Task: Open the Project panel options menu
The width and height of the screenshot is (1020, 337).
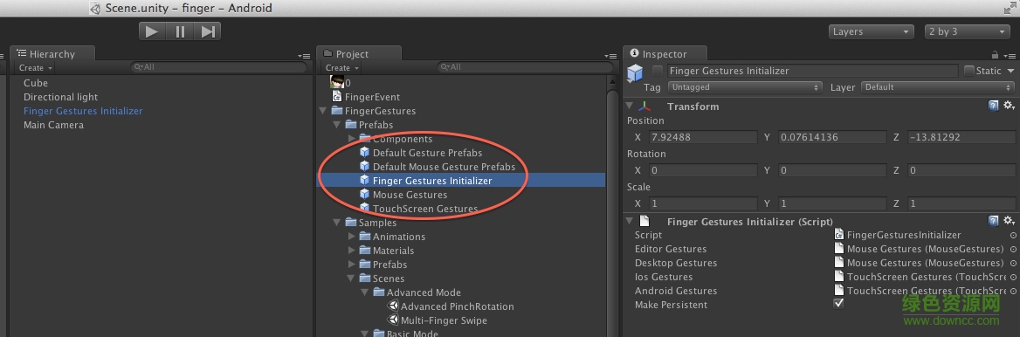Action: [610, 56]
